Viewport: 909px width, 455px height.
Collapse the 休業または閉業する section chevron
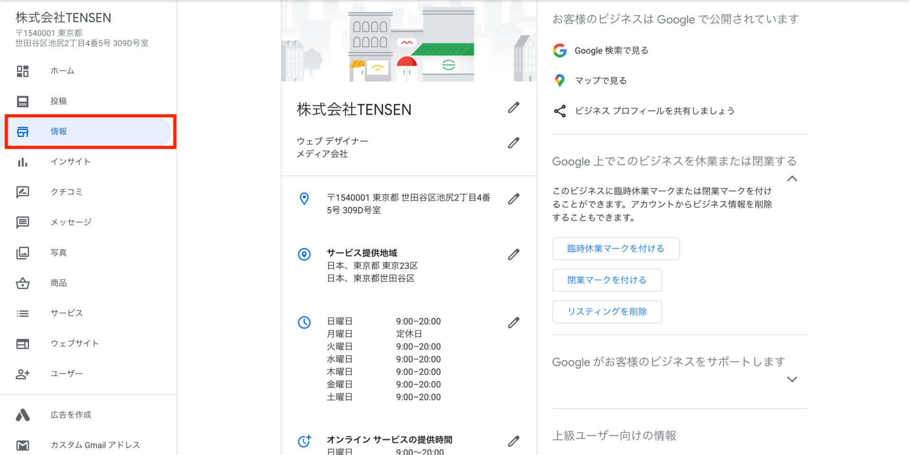pyautogui.click(x=792, y=178)
